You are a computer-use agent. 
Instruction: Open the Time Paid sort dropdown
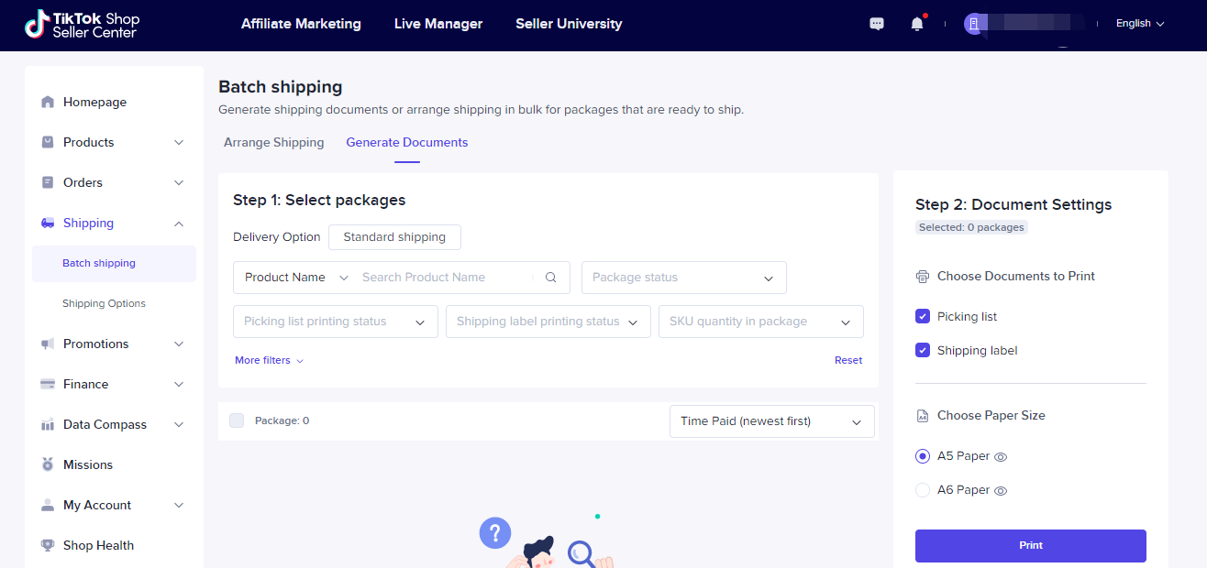[x=771, y=421]
